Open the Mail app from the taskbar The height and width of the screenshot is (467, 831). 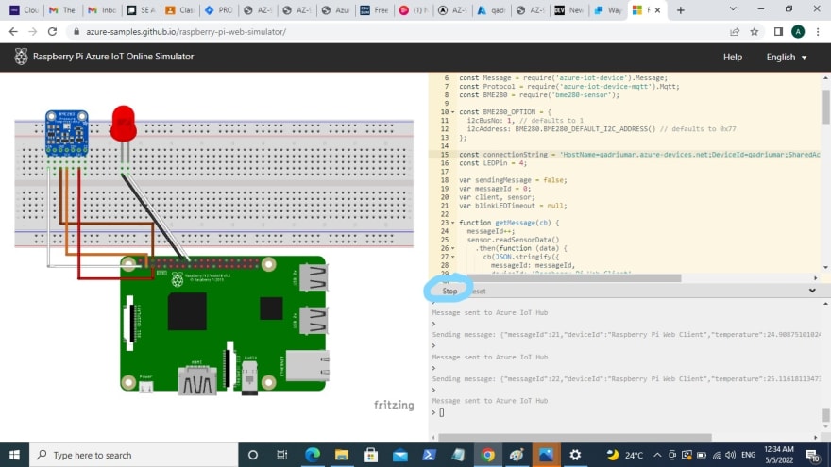tap(400, 455)
